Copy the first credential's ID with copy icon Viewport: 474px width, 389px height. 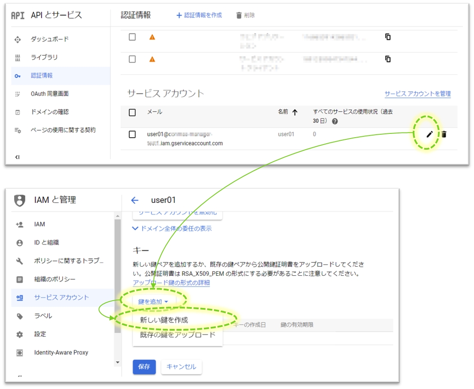388,37
